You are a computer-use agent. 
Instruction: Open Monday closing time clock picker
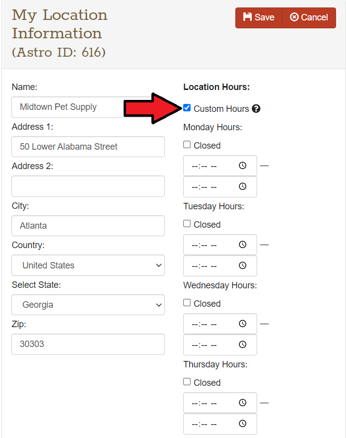coord(242,187)
